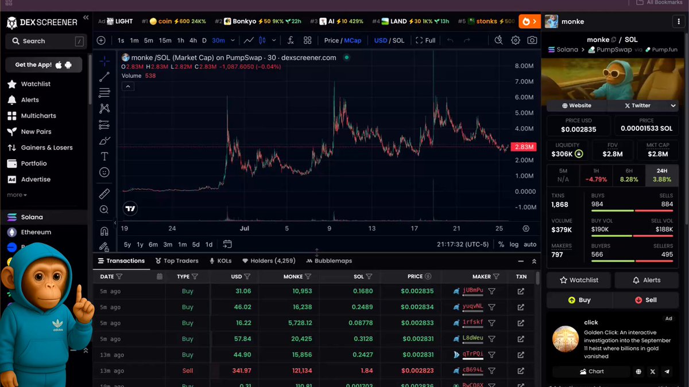Image resolution: width=689 pixels, height=387 pixels.
Task: Toggle lock all drawing tools
Action: coord(104,247)
